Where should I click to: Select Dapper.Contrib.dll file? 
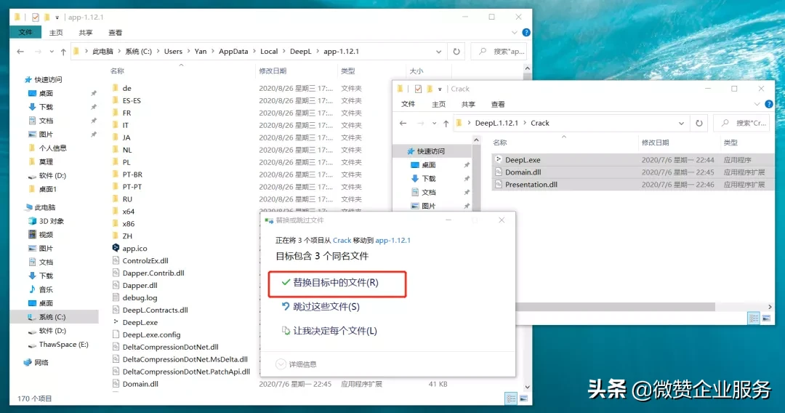pyautogui.click(x=153, y=273)
